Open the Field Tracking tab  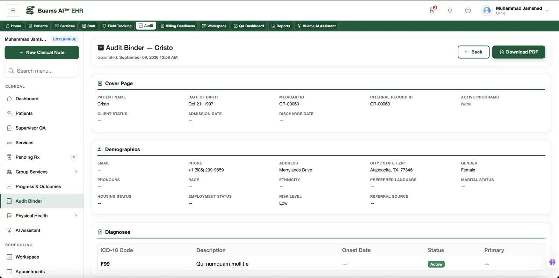(117, 26)
